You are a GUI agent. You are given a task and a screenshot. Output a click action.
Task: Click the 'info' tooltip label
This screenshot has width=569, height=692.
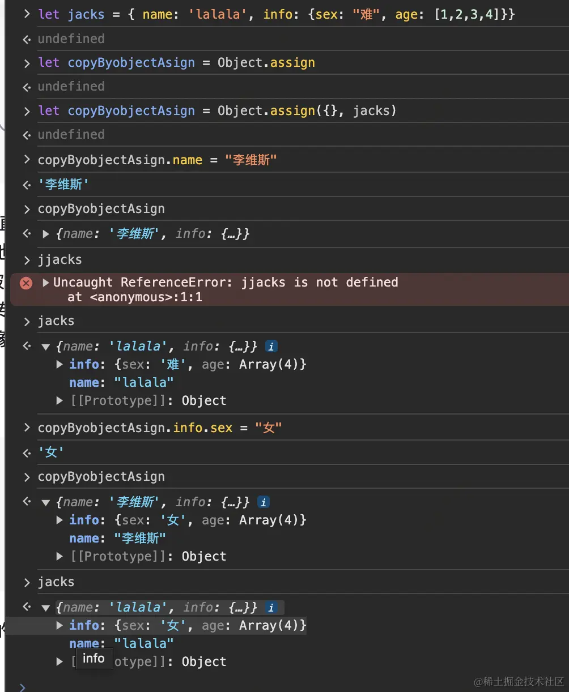click(94, 658)
